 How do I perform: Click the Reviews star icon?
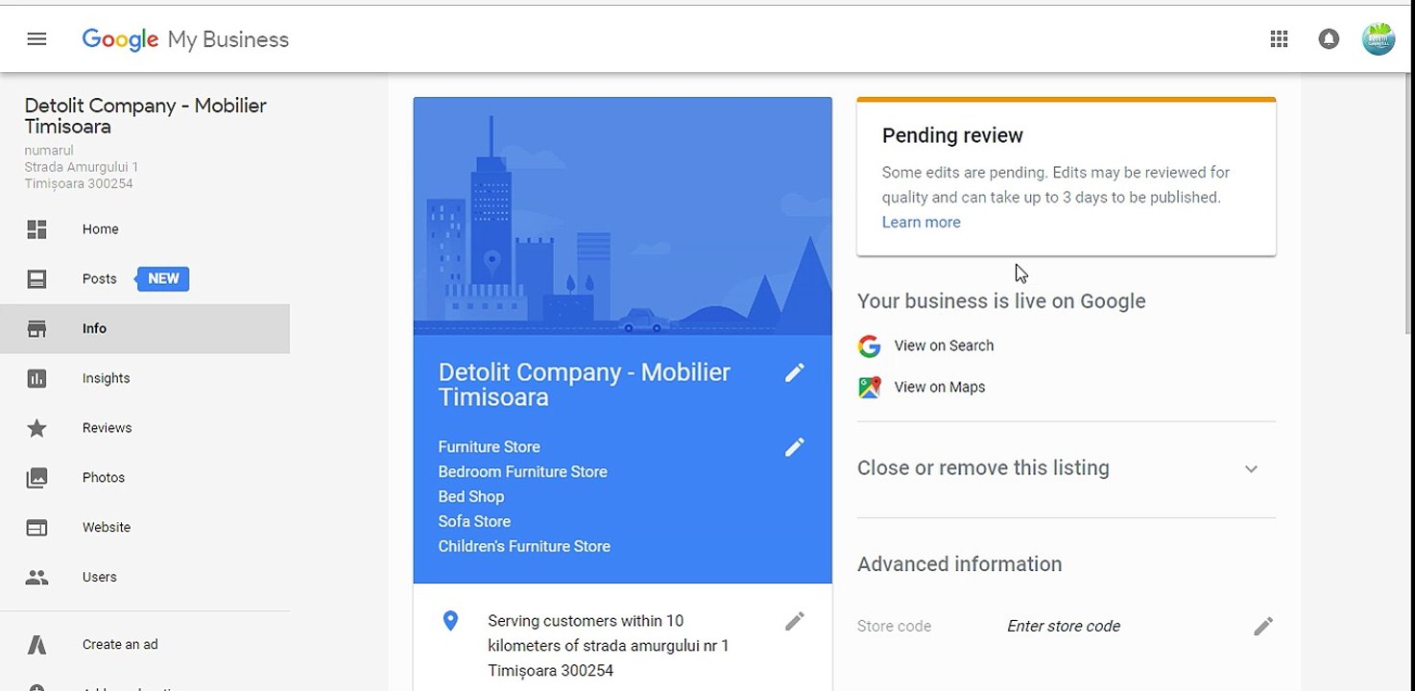click(36, 428)
